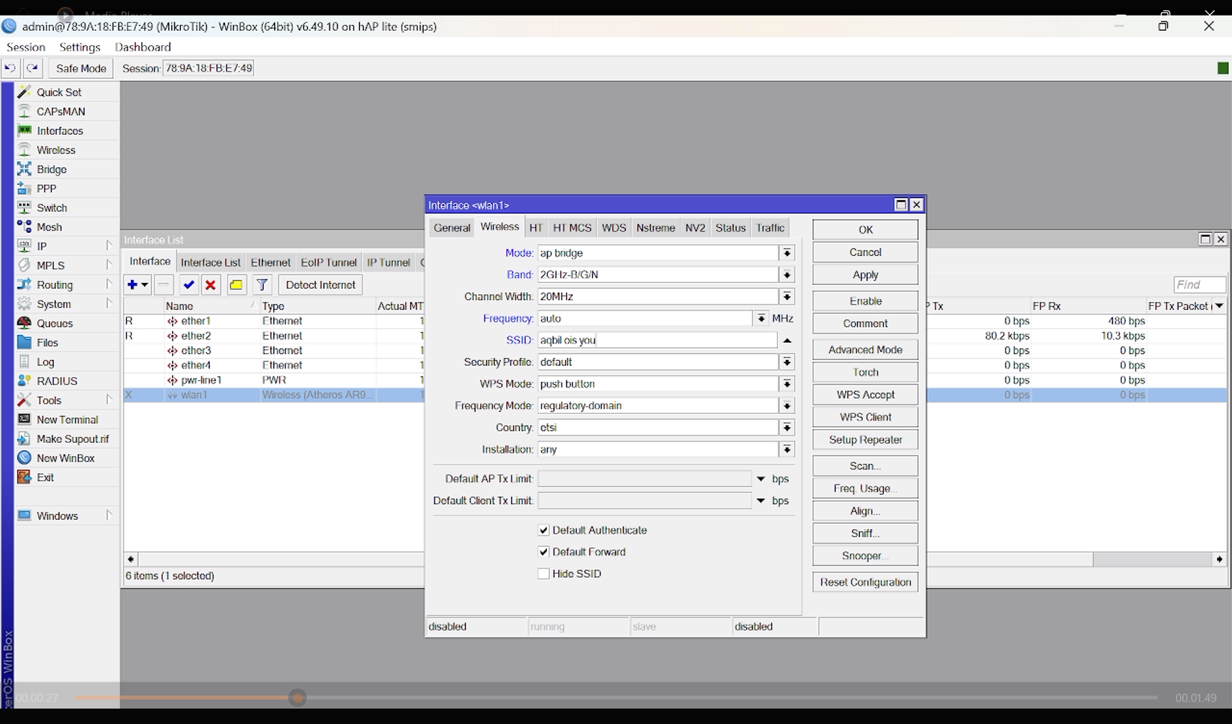Click the Setup Repeater button
This screenshot has width=1232, height=724.
(865, 440)
